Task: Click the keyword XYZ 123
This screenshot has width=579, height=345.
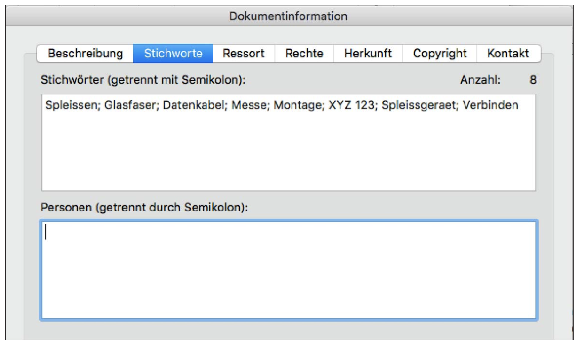Action: point(352,105)
